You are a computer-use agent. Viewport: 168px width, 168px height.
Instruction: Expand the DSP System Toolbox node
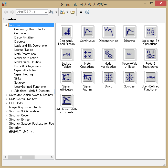tap(6, 99)
